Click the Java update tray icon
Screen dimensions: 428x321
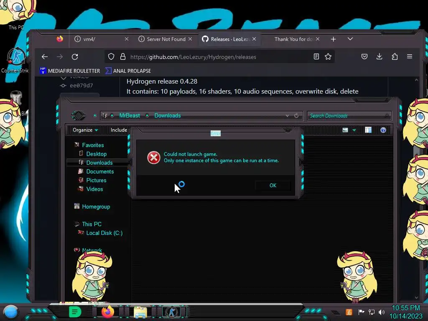pyautogui.click(x=349, y=312)
